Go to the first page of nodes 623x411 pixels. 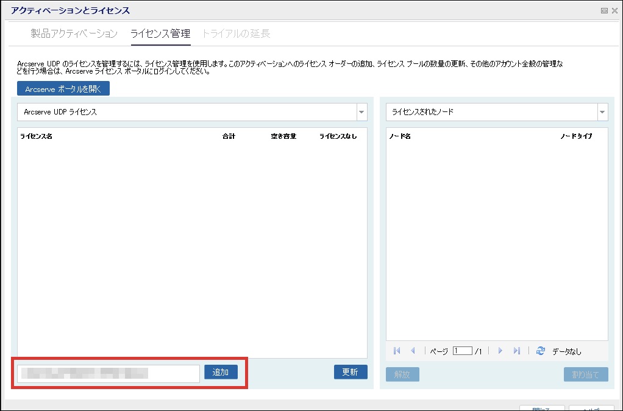point(397,351)
